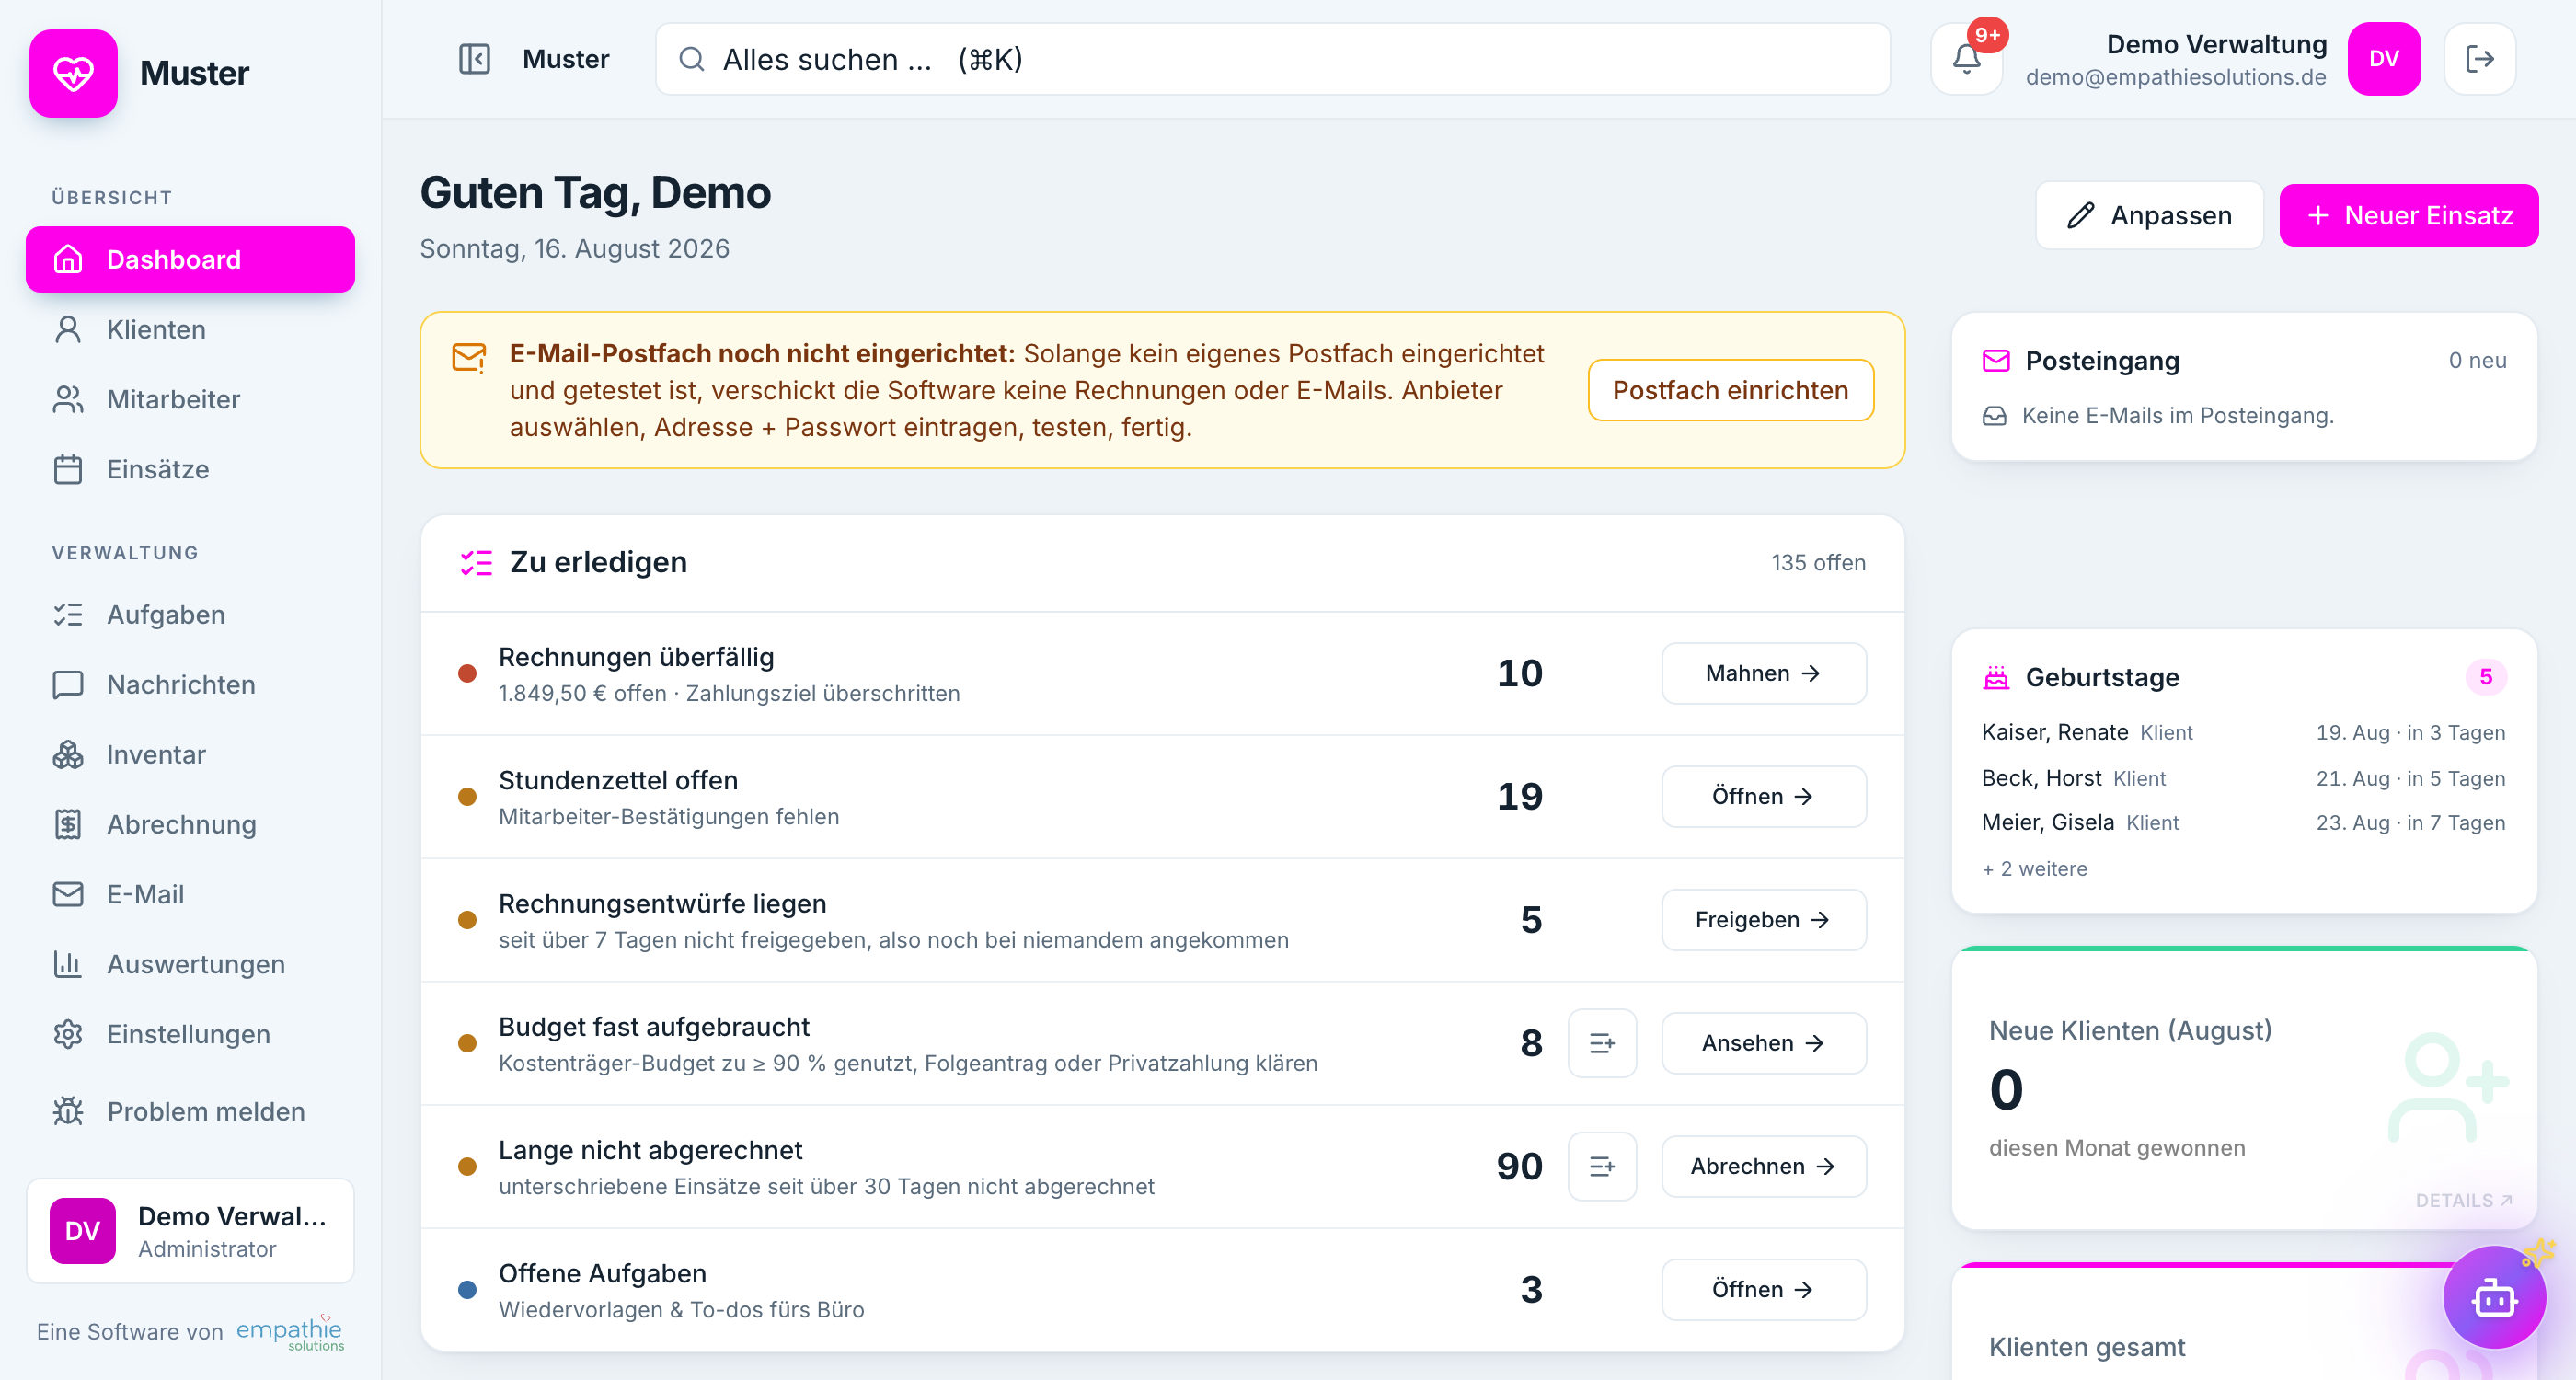
Task: Click Offene Aufgaben title
Action: (602, 1273)
